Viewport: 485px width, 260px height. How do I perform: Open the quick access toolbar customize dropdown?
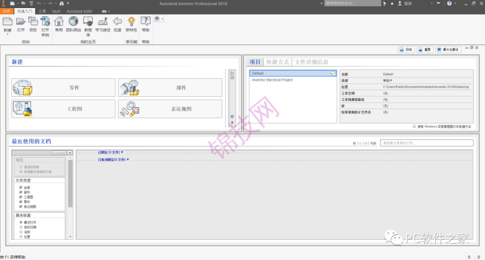click(x=68, y=3)
